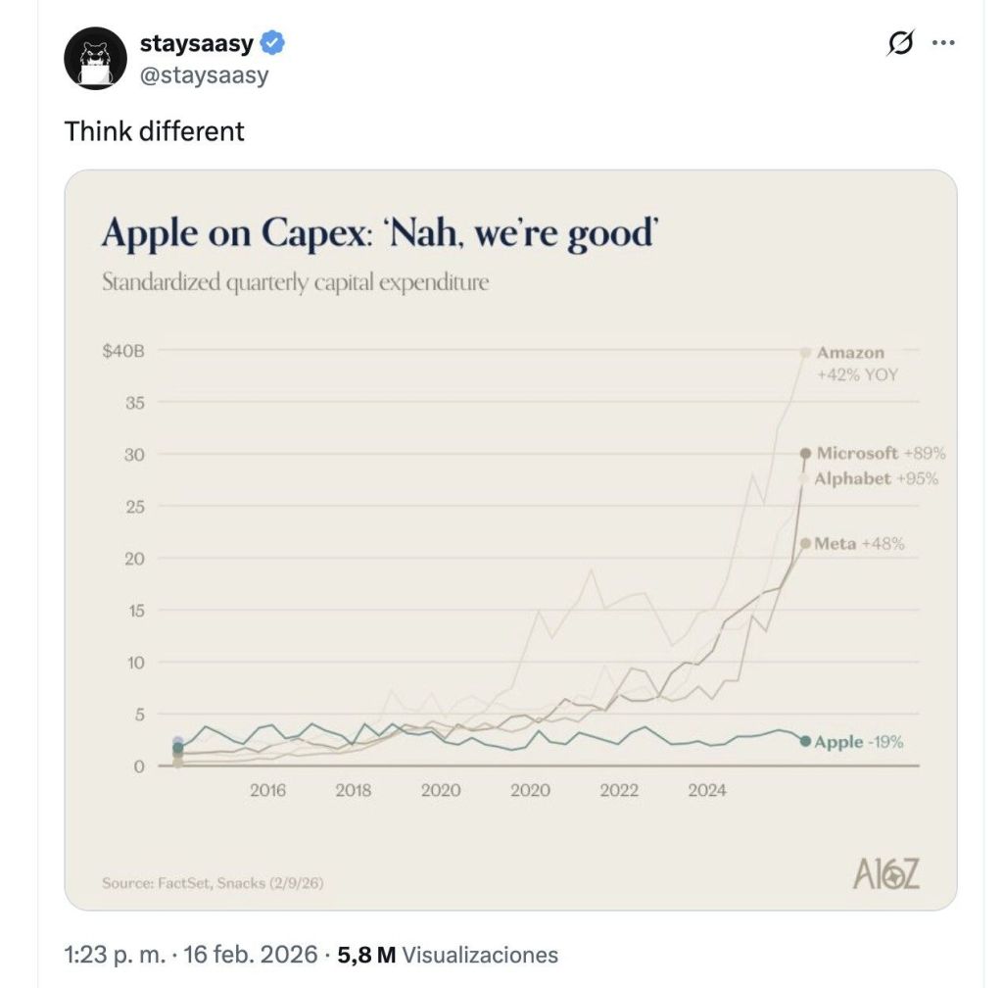This screenshot has width=1003, height=988.
Task: Open the @staysaasy handle link
Action: tap(204, 75)
